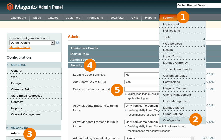Image resolution: width=221 pixels, height=140 pixels.
Task: Open Admin routing compatibility mode dropdown
Action: click(x=159, y=138)
